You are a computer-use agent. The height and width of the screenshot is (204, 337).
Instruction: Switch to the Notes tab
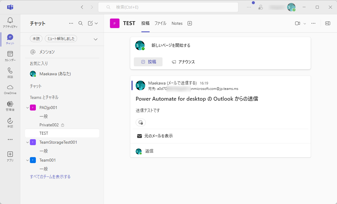177,23
